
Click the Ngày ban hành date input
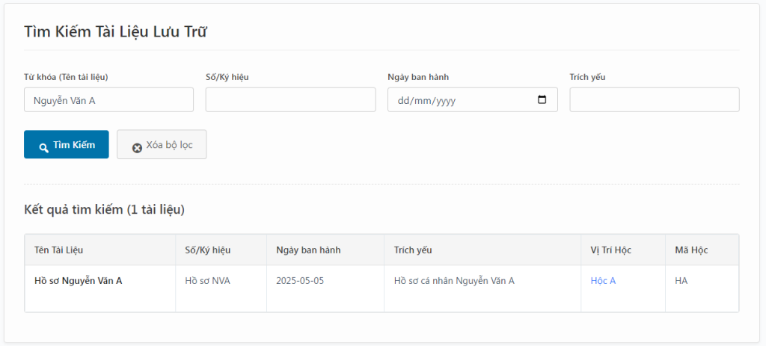pyautogui.click(x=473, y=99)
